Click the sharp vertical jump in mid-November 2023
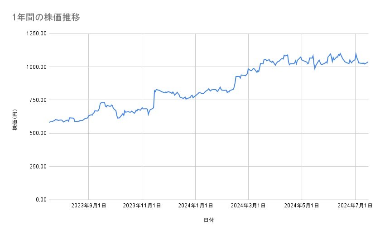Image resolution: width=380 pixels, height=235 pixels. (x=154, y=99)
